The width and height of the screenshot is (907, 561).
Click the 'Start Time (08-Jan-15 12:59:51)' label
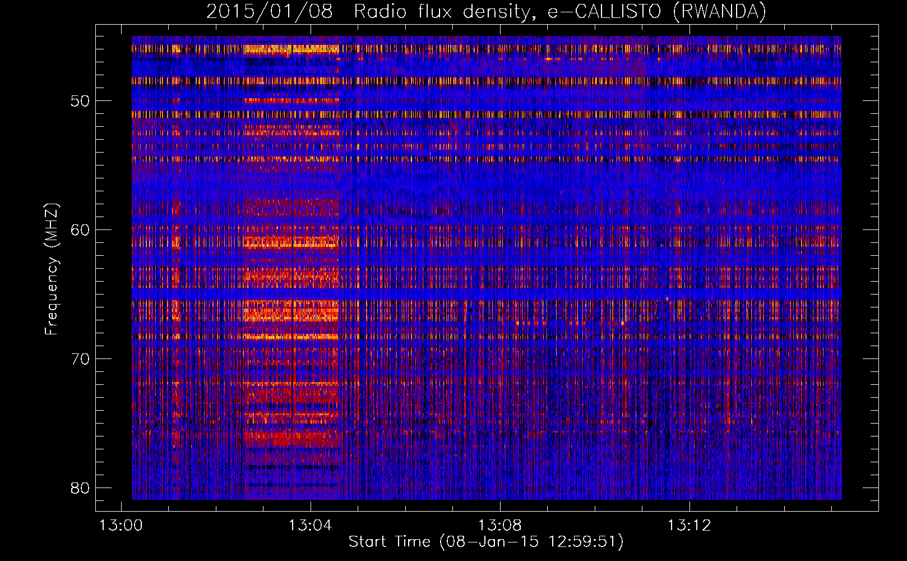486,542
